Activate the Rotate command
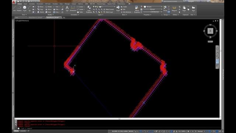This screenshot has width=236, height=133. click(x=49, y=7)
